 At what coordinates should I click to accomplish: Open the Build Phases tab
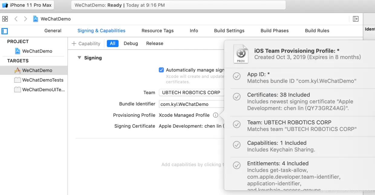[275, 30]
